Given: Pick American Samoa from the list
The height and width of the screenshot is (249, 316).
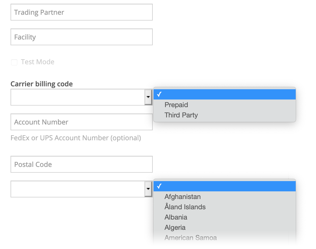Looking at the screenshot, I should coord(190,238).
